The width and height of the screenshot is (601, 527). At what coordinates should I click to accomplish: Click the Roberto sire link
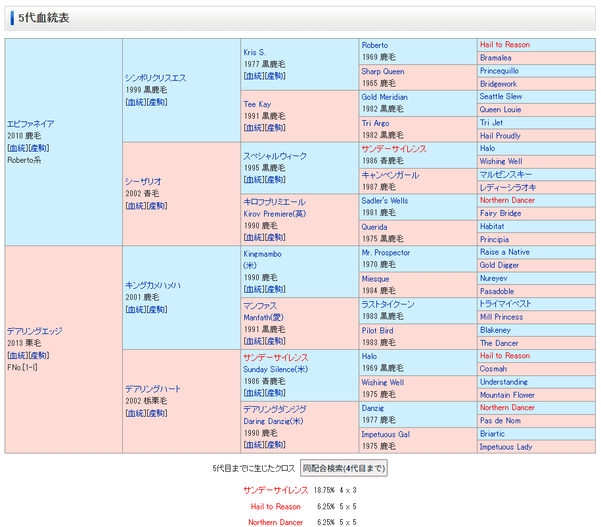coord(375,45)
